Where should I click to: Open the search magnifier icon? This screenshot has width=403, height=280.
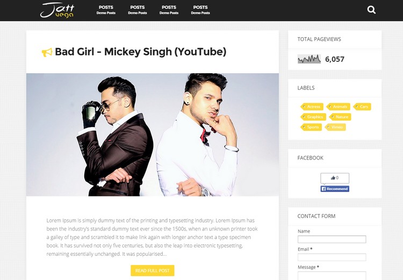(x=371, y=10)
